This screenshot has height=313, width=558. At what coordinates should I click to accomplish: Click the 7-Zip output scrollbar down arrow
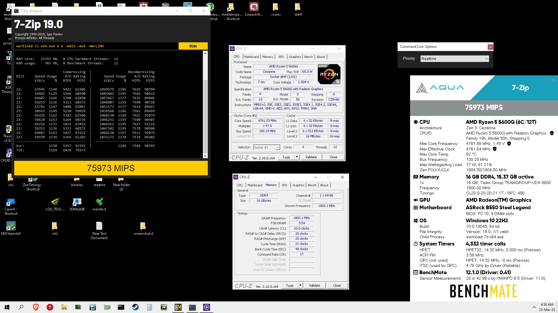tap(205, 156)
